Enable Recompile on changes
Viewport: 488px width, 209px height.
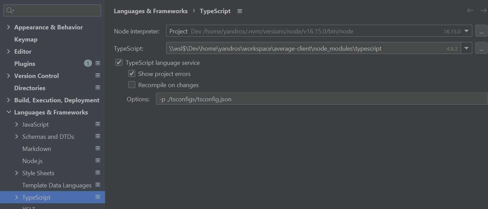coord(132,85)
